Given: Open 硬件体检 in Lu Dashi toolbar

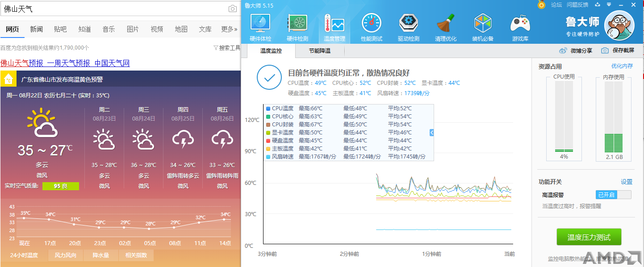Looking at the screenshot, I should pyautogui.click(x=260, y=27).
